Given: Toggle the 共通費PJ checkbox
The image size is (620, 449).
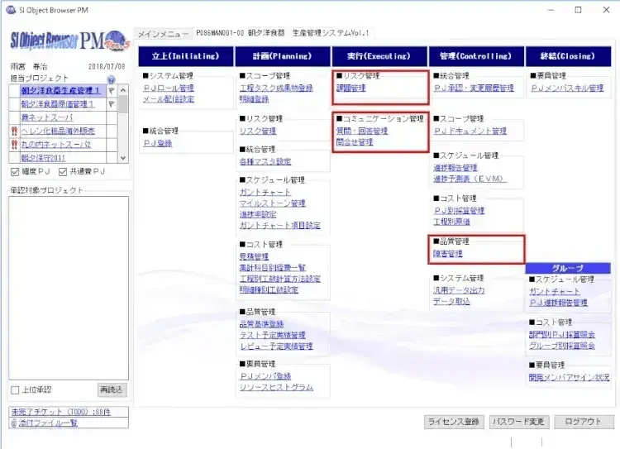Looking at the screenshot, I should coord(63,172).
